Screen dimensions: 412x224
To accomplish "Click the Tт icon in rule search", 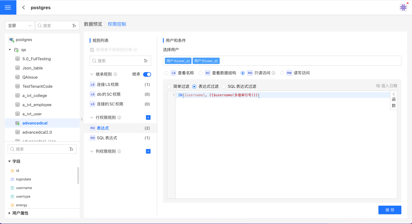I will [146, 61].
